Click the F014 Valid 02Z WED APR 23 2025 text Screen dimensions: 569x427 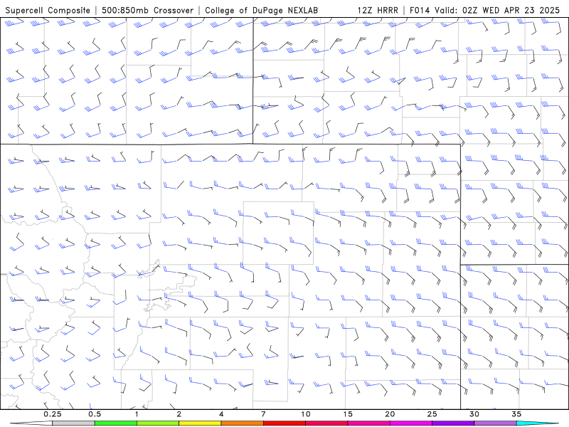[484, 11]
